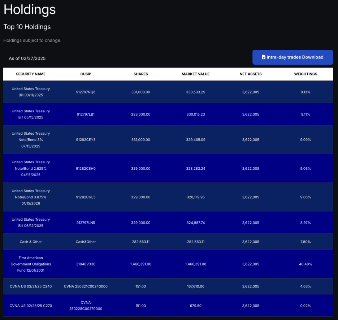
Task: Click weighting 4.63%
Action: (x=305, y=286)
